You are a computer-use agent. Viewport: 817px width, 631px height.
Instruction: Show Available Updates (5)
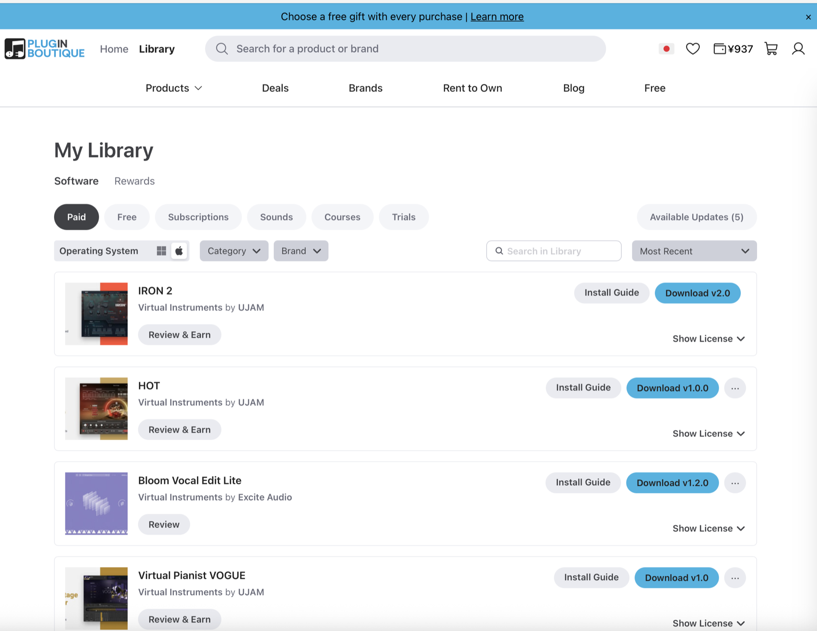(696, 217)
